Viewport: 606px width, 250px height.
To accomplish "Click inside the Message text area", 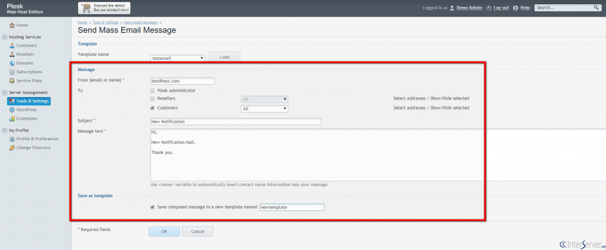I will [x=378, y=155].
